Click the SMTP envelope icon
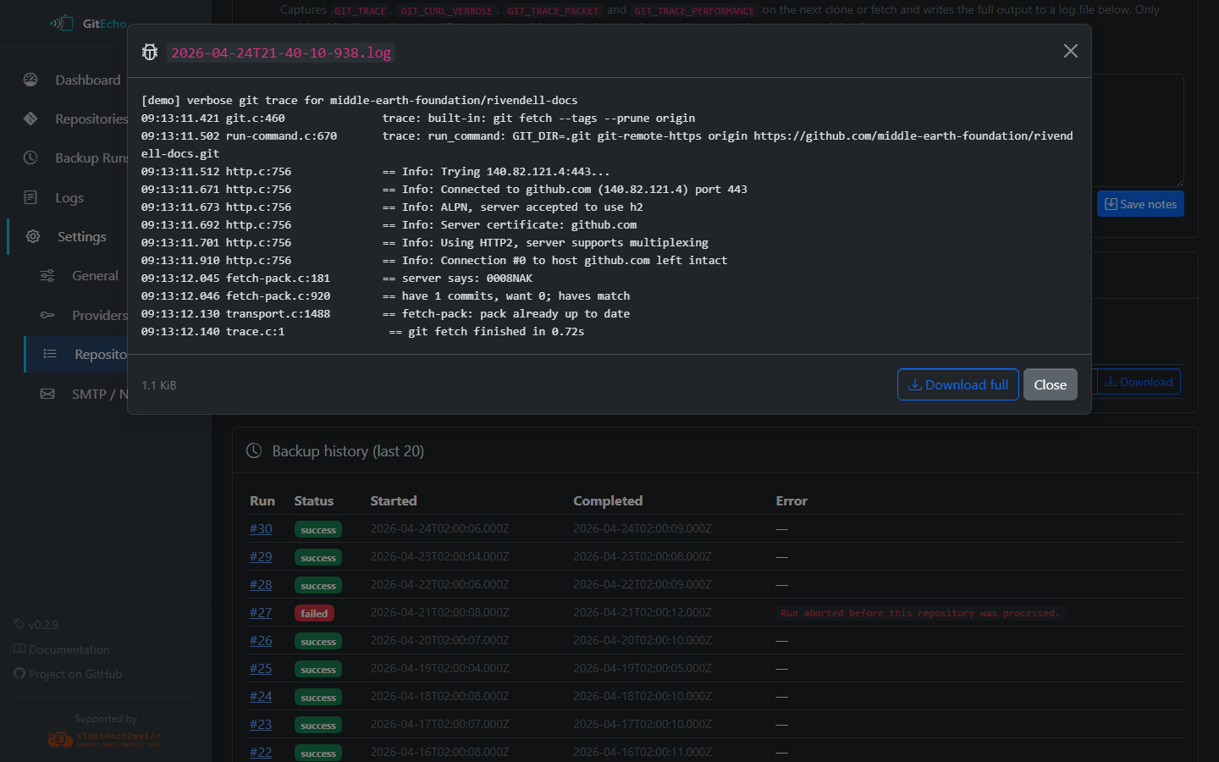The width and height of the screenshot is (1219, 762). [47, 394]
